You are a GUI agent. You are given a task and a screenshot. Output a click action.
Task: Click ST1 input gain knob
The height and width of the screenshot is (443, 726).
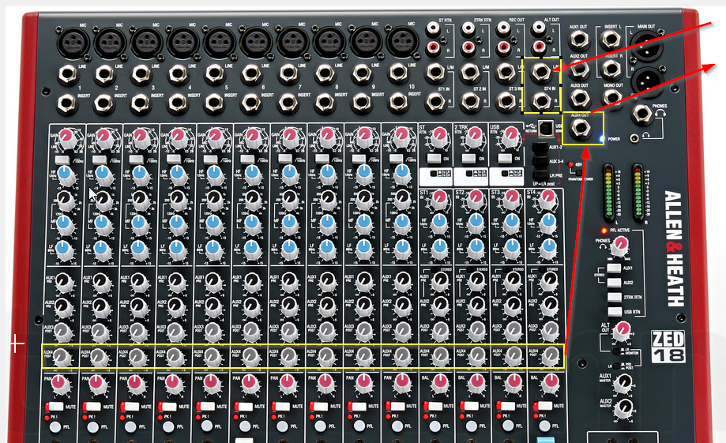(x=439, y=200)
